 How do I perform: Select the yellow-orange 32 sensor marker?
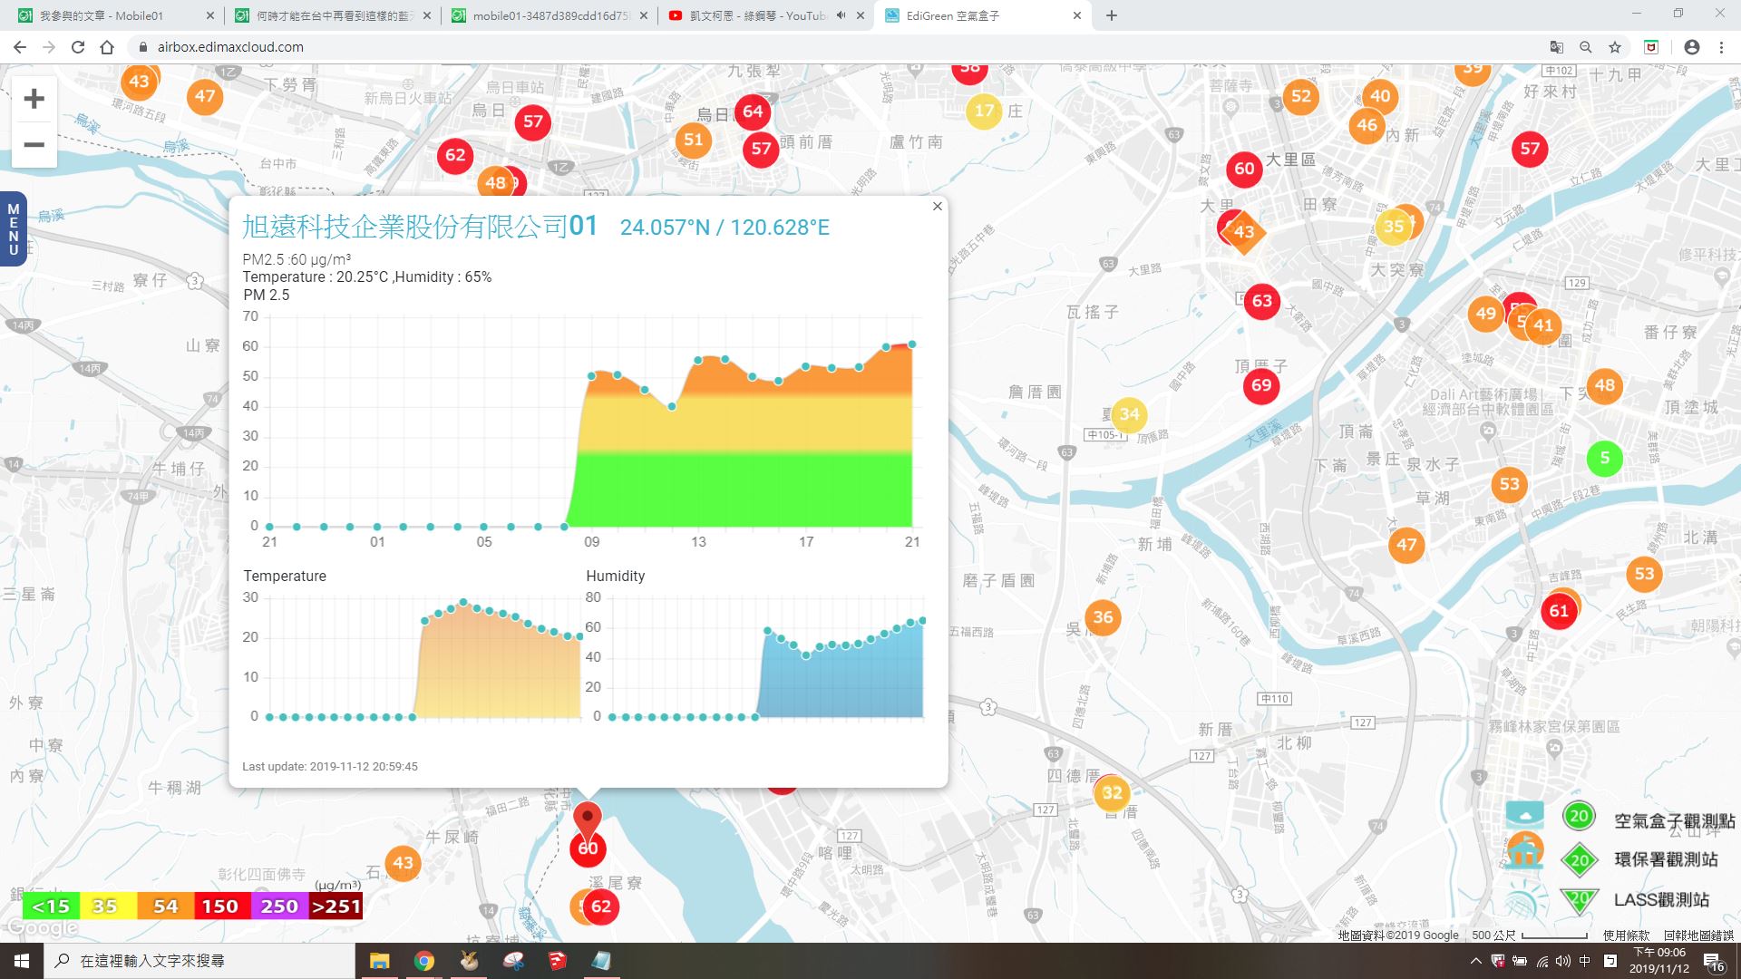point(1112,793)
